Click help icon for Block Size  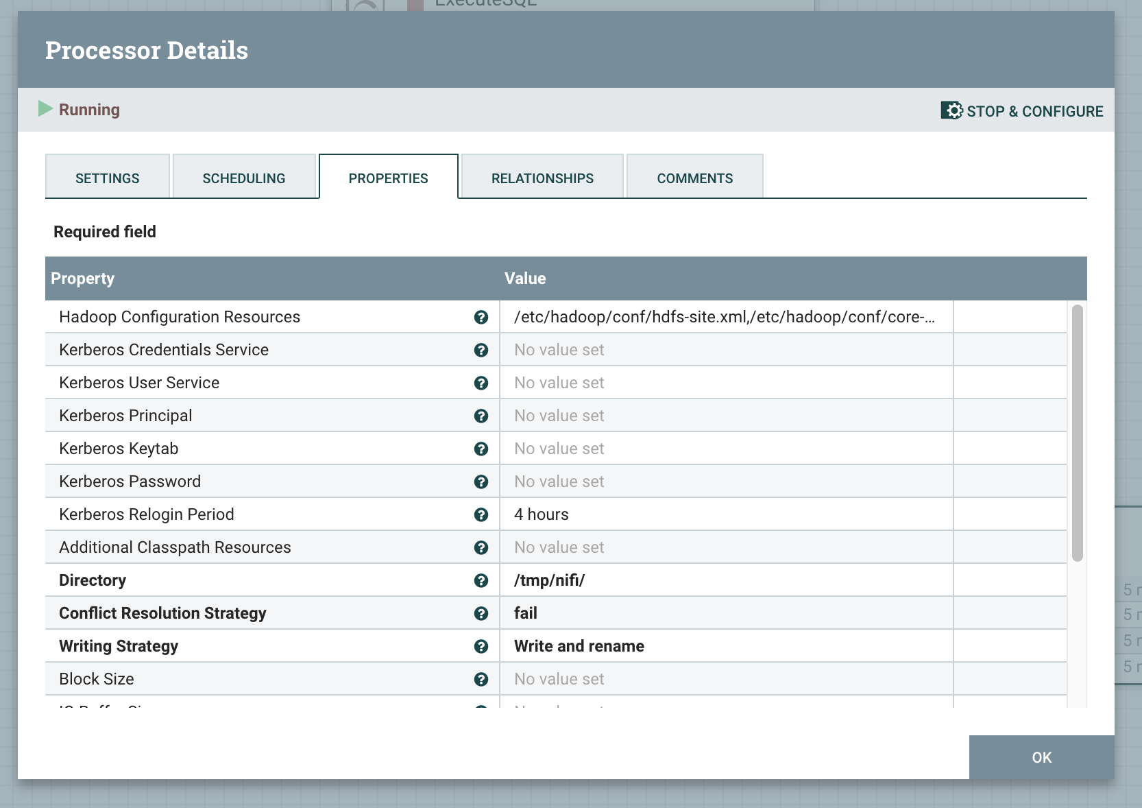coord(481,679)
